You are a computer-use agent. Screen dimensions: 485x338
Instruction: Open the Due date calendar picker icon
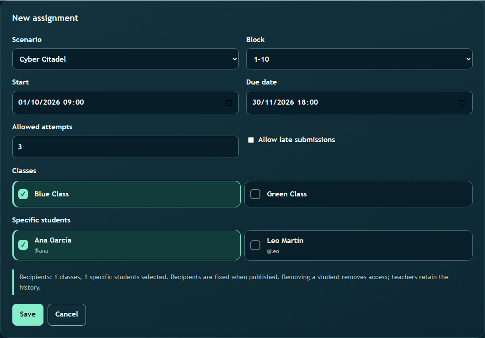coord(463,102)
